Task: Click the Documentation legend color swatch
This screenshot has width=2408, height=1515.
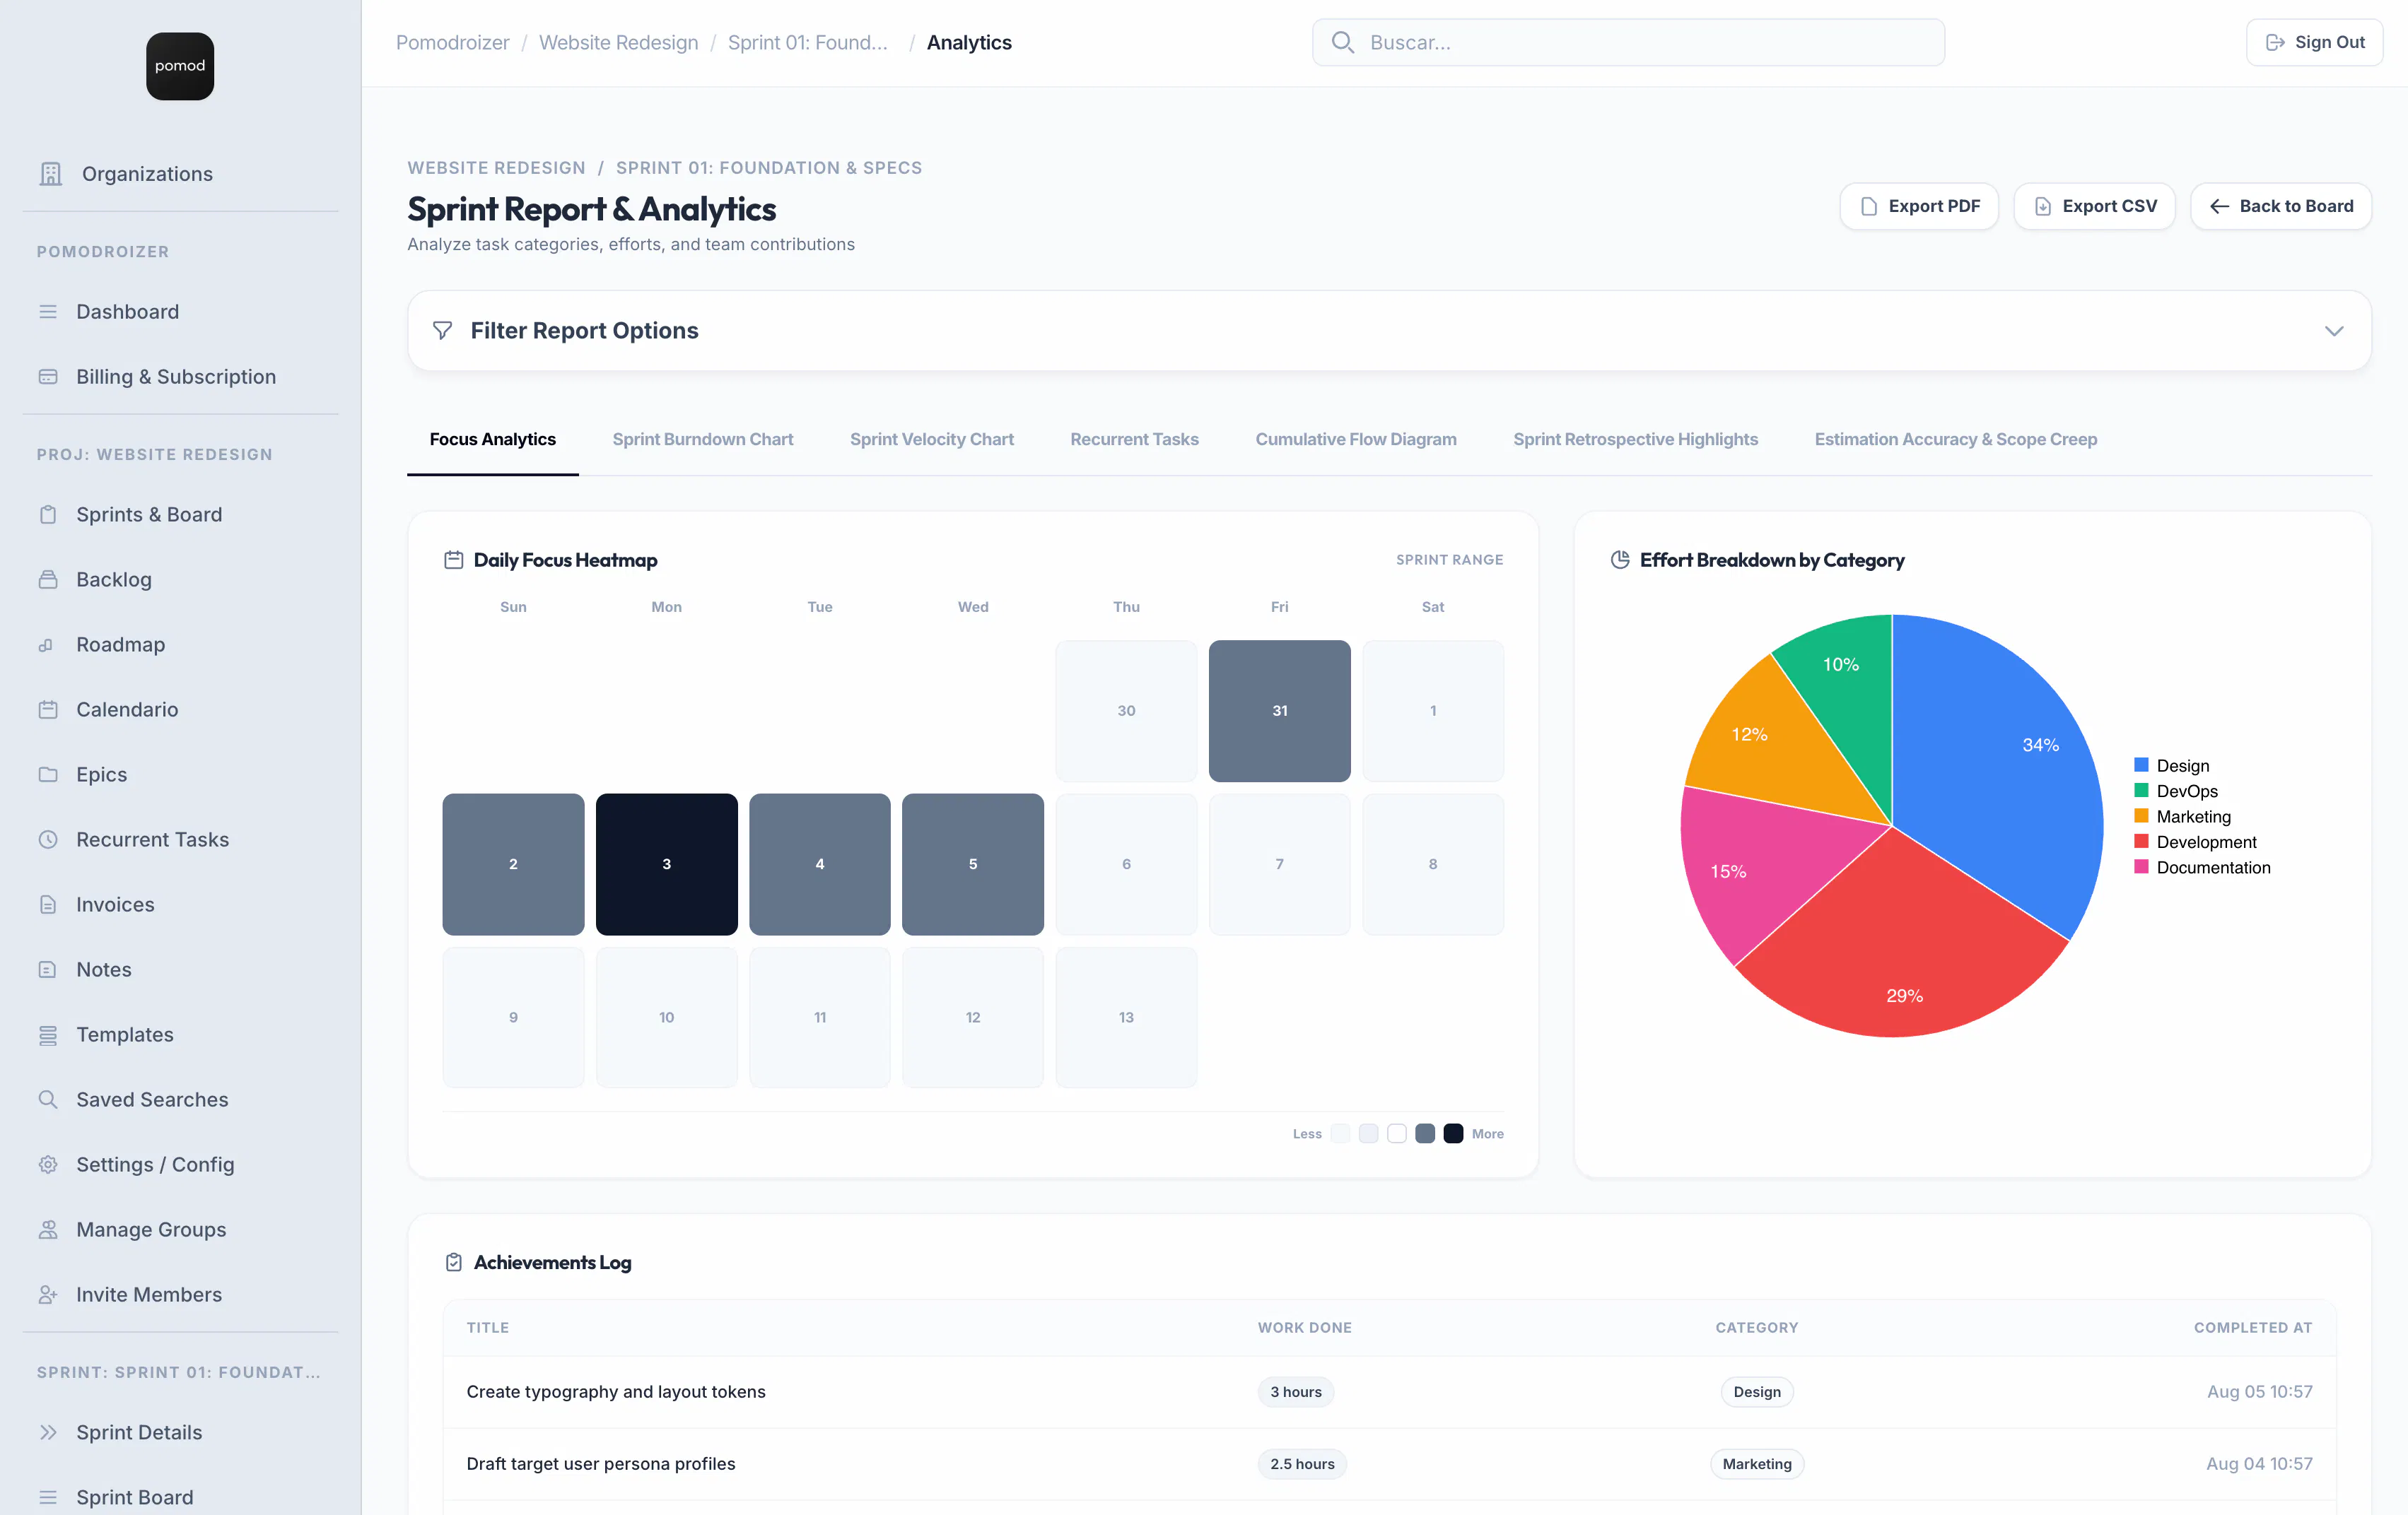Action: pos(2141,866)
